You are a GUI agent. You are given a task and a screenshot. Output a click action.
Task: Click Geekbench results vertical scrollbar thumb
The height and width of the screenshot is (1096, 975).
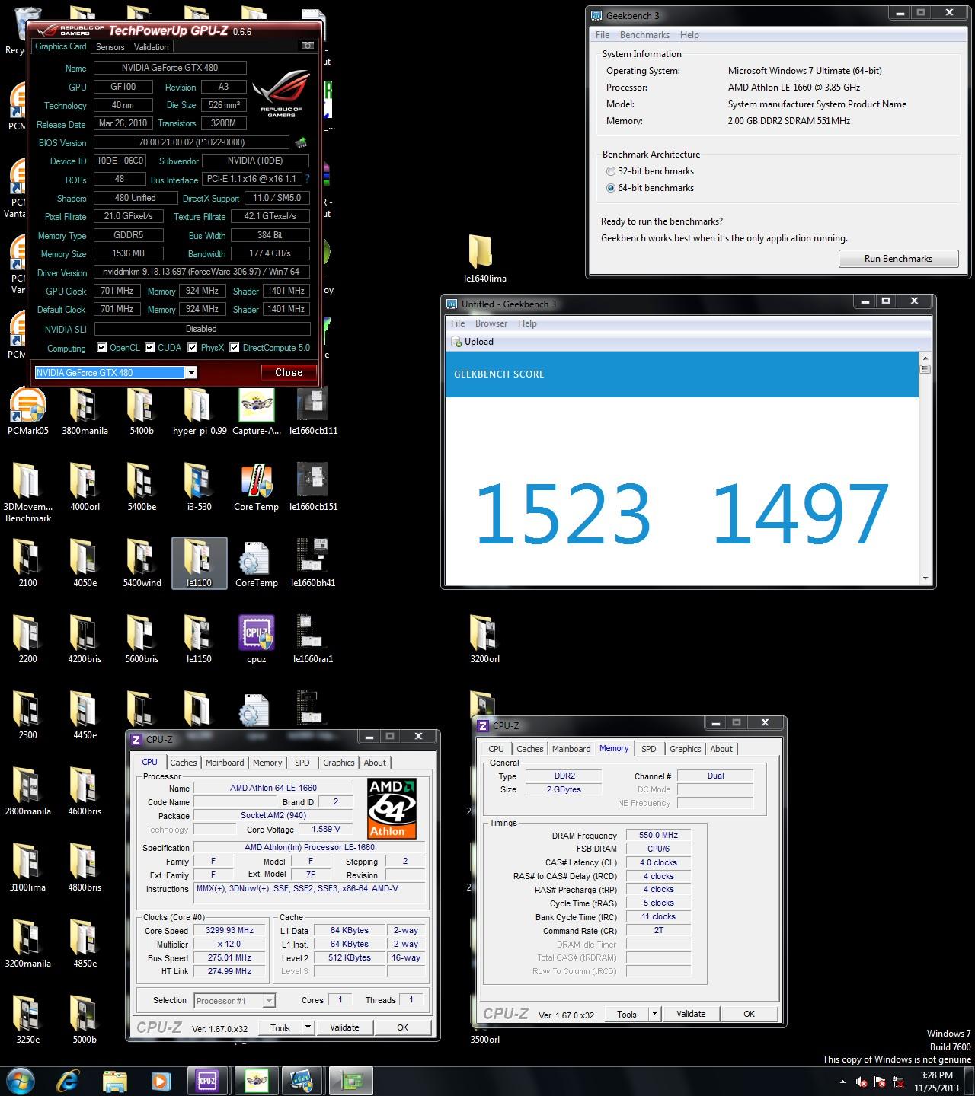925,370
